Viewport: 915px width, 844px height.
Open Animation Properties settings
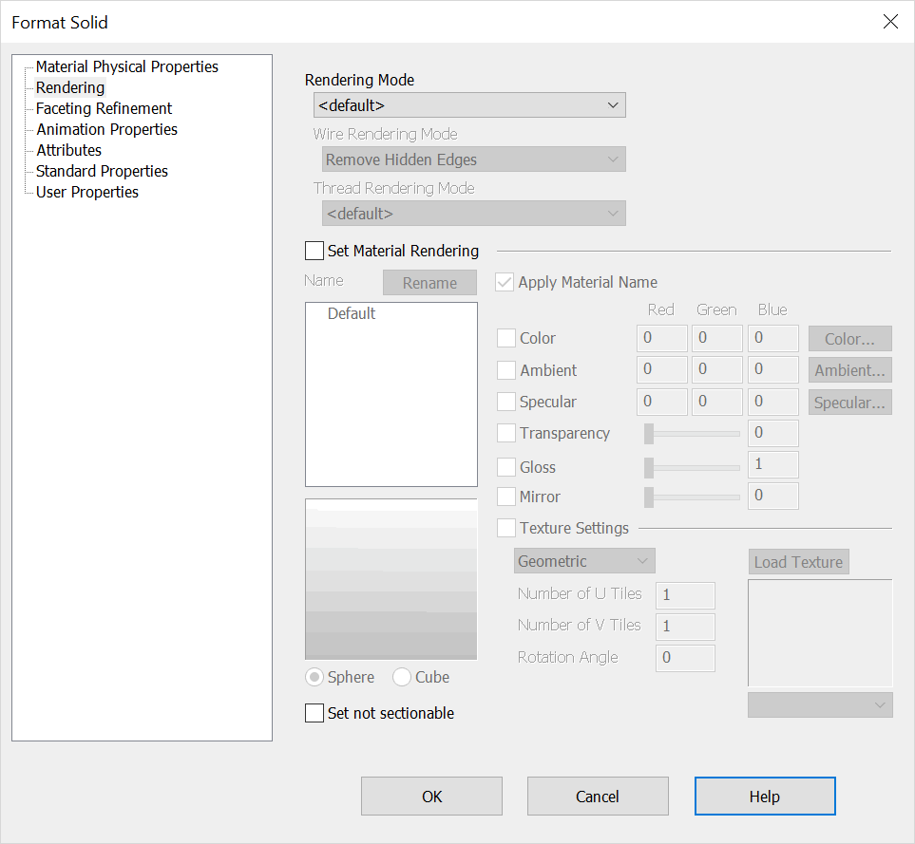point(105,129)
